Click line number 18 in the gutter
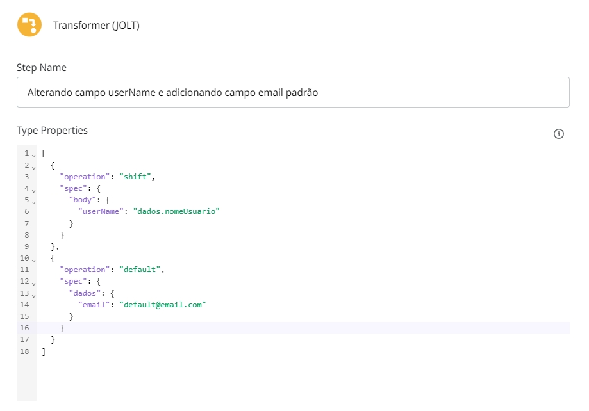 [25, 351]
